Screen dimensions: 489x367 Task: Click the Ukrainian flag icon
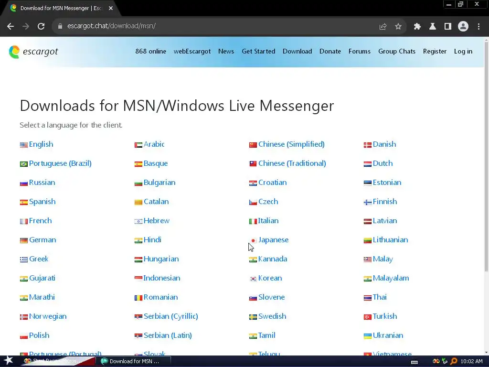click(368, 336)
